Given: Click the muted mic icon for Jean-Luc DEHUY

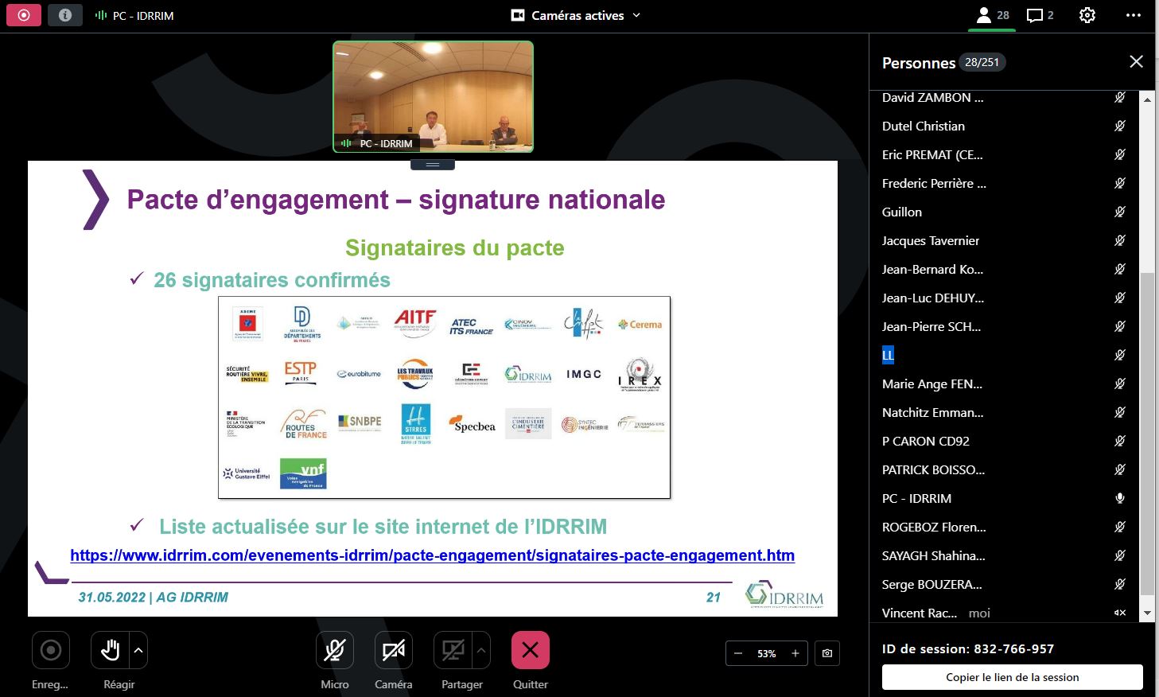Looking at the screenshot, I should 1120,298.
